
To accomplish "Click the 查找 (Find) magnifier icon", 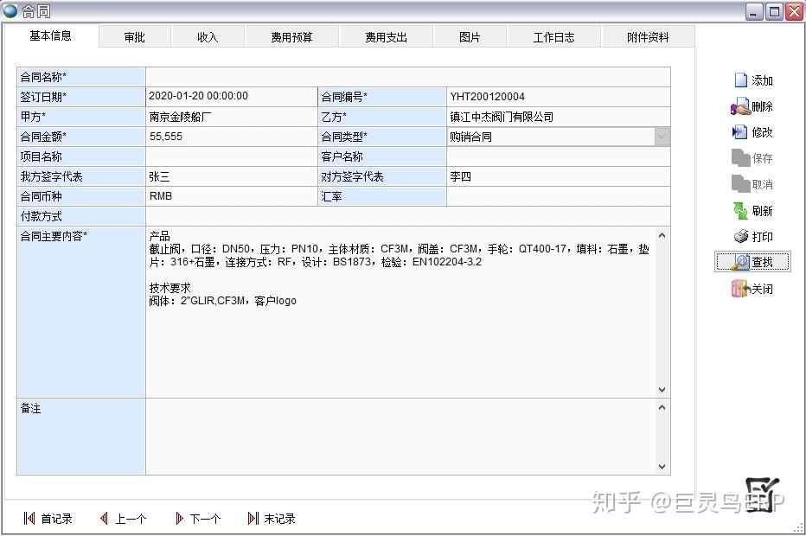I will tap(740, 262).
